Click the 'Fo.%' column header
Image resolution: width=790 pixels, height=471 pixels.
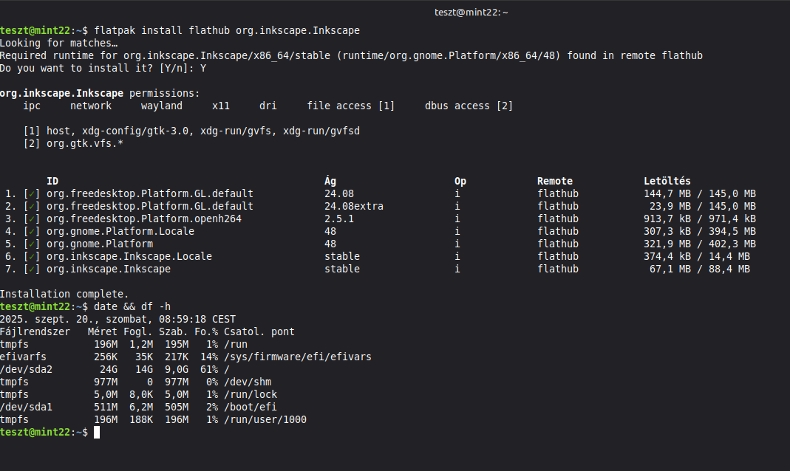point(206,332)
